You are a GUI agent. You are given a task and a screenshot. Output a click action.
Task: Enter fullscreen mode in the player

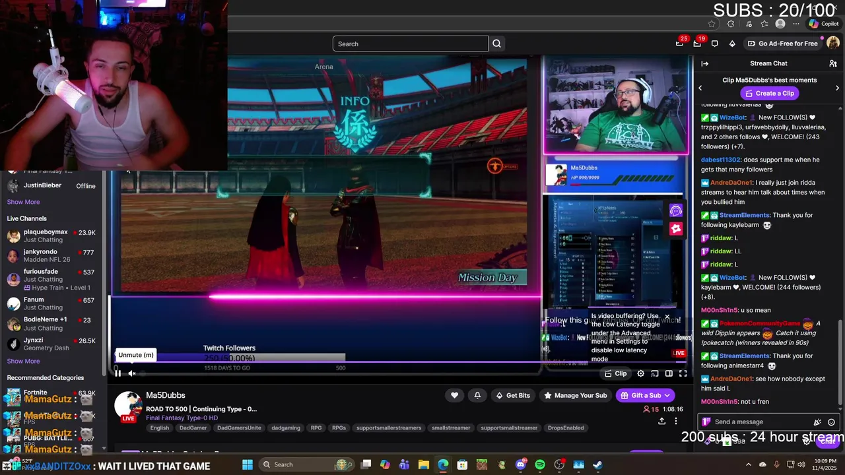(x=683, y=373)
